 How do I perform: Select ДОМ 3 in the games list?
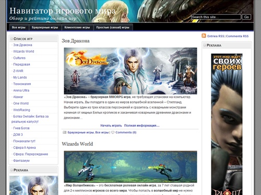(x=18, y=135)
